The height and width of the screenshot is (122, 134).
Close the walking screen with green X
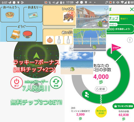tap(132, 9)
